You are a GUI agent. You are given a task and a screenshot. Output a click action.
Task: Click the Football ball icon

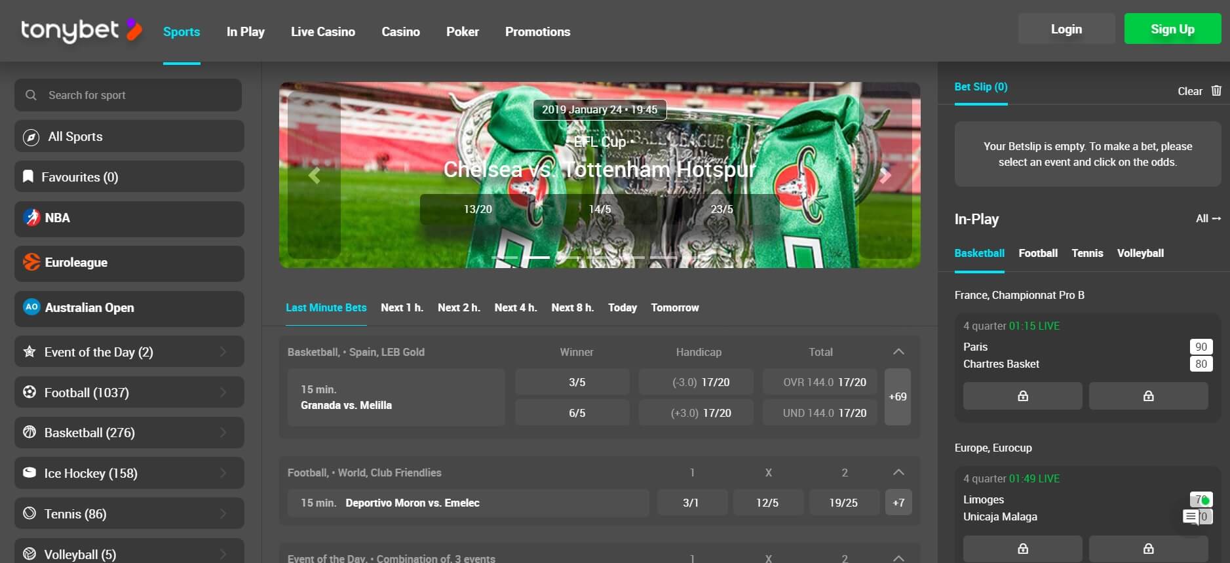pos(29,392)
